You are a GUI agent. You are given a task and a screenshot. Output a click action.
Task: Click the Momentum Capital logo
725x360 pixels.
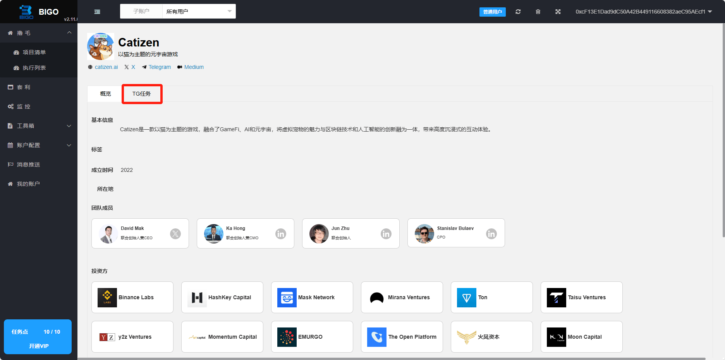pos(197,337)
